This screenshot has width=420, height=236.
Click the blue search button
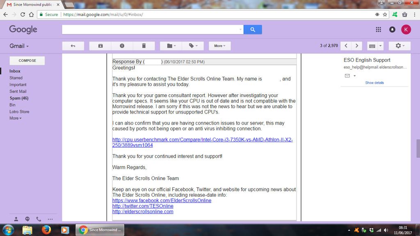[253, 29]
